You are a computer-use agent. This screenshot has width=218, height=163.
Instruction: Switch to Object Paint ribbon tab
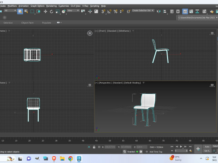(27, 23)
